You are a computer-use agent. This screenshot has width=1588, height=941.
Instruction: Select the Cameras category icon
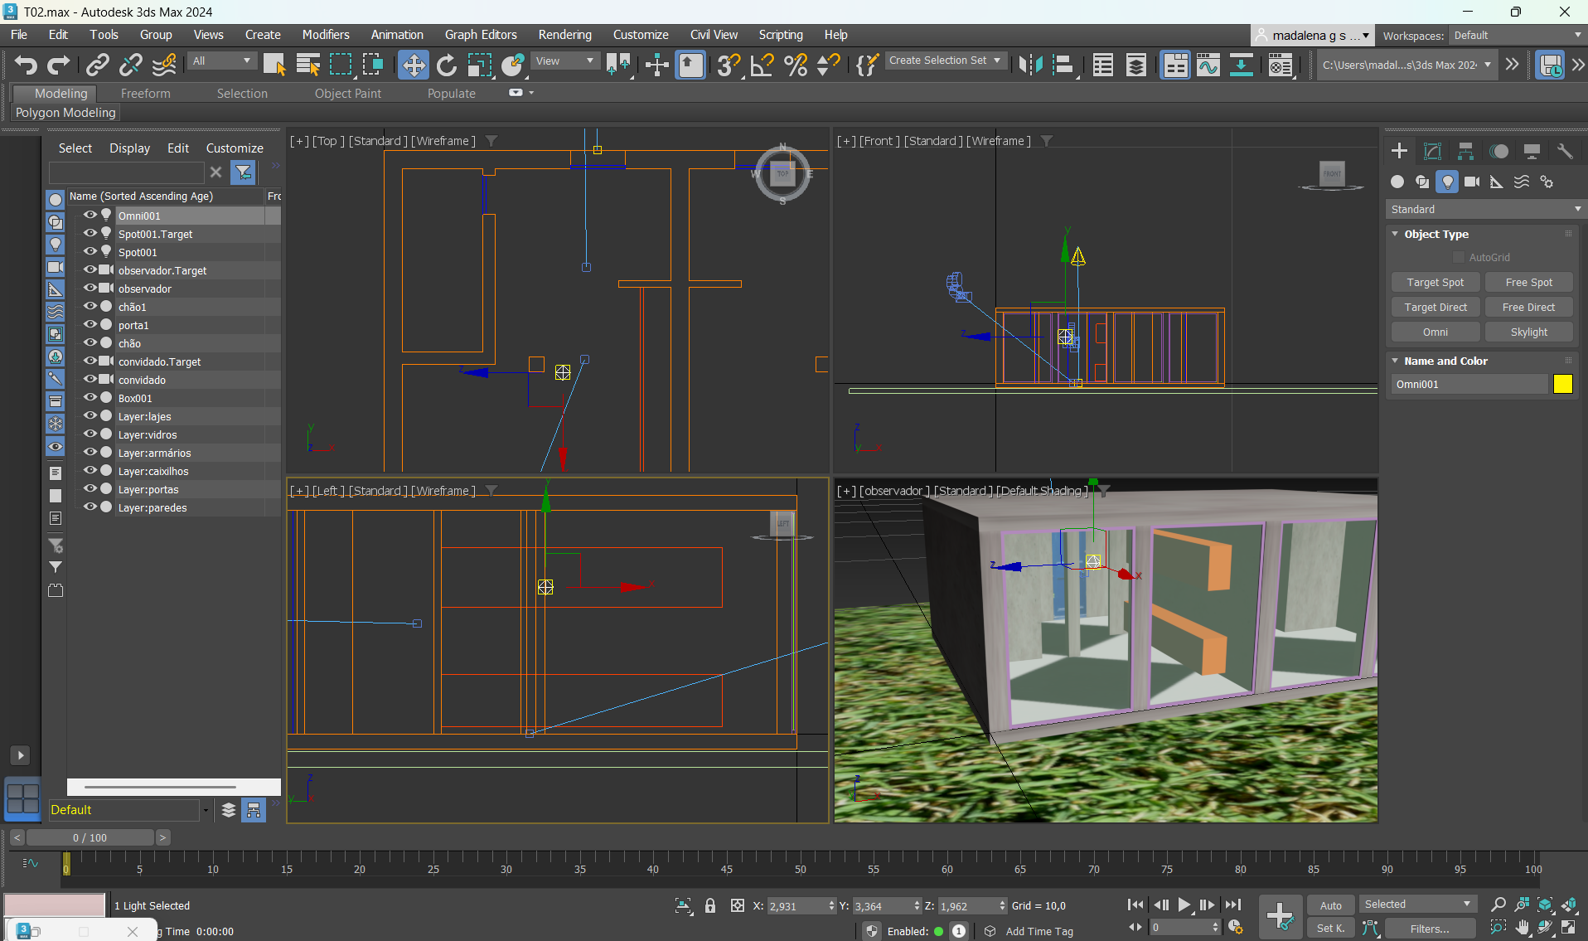(x=1472, y=182)
